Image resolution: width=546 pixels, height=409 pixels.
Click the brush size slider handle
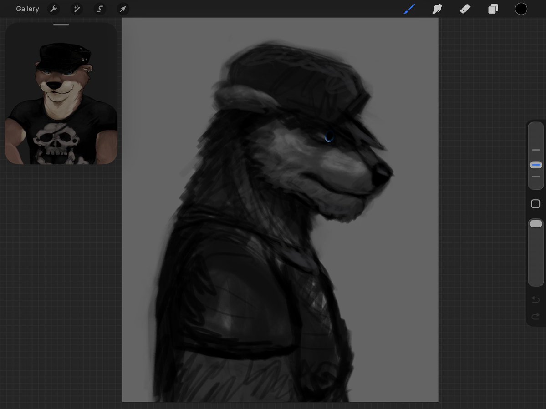tap(536, 165)
